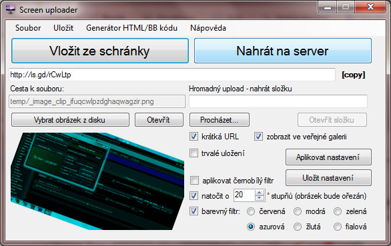Viewport: 391px width, 246px height.
Task: Select the zelená color filter
Action: [x=338, y=211]
